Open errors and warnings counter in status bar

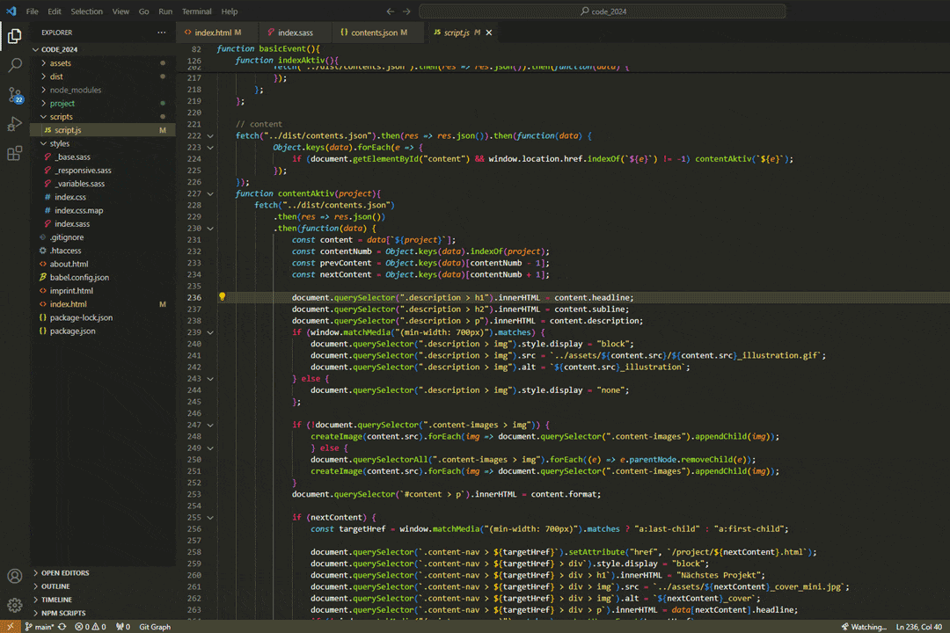tap(91, 627)
